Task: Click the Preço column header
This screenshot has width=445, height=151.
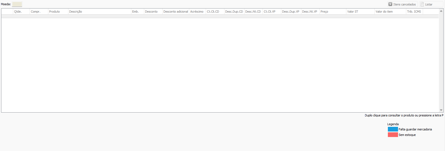Action: [x=332, y=12]
